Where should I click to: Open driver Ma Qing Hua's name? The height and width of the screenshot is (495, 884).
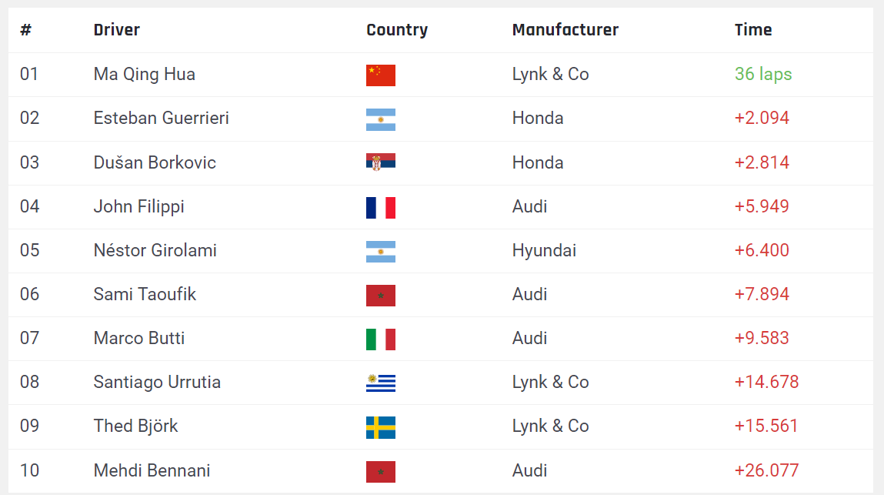pyautogui.click(x=145, y=75)
